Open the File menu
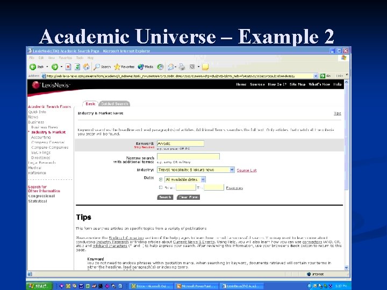Screen dimensions: 387x290 point(32,57)
